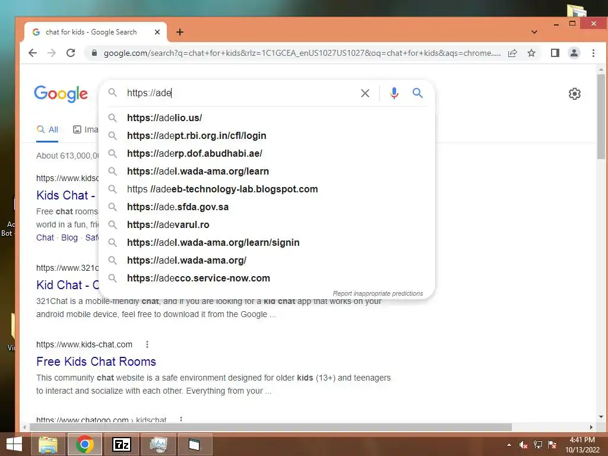The width and height of the screenshot is (608, 456).
Task: Open the Kid Chat 321chat result
Action: click(x=68, y=284)
